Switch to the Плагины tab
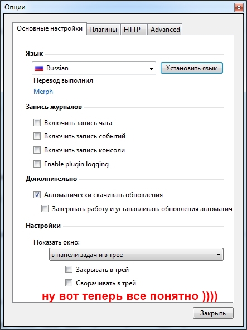 pos(103,29)
